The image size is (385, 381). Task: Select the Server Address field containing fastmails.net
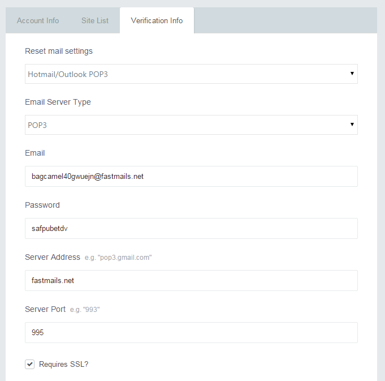pyautogui.click(x=191, y=280)
